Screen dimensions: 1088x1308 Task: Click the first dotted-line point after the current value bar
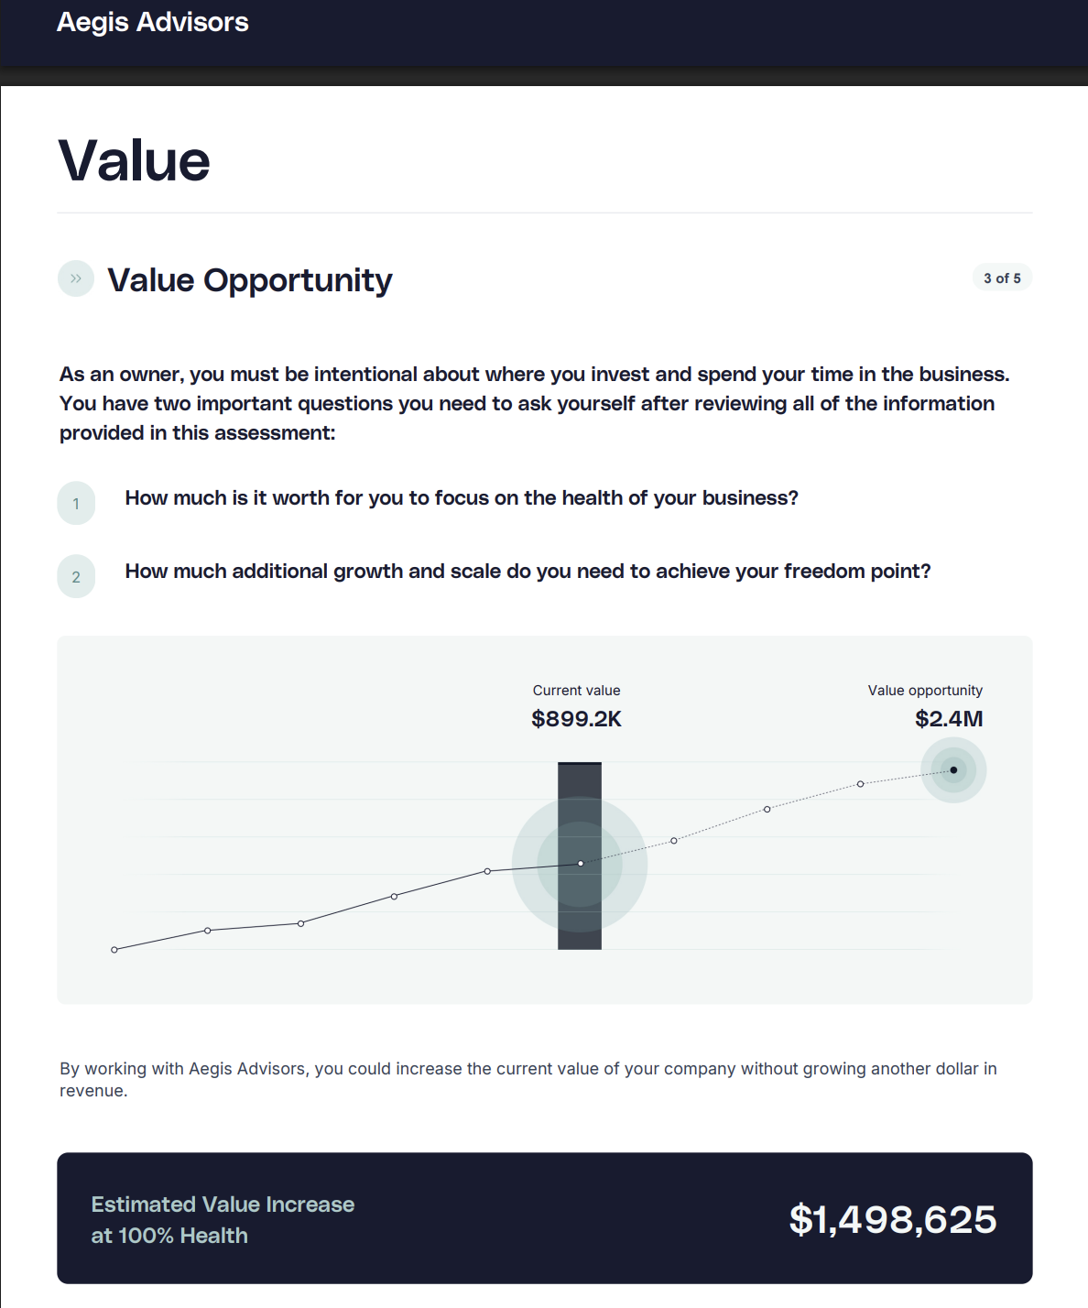click(x=674, y=841)
